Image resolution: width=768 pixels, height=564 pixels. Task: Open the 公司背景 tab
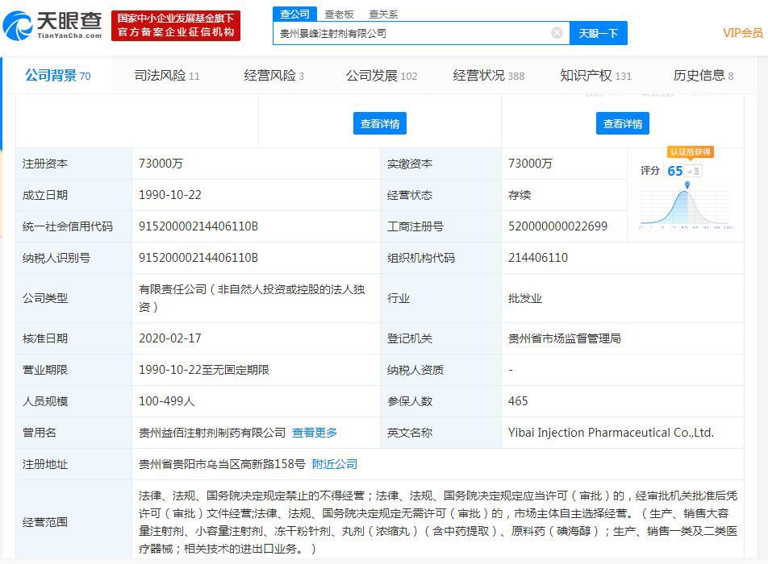tap(58, 75)
